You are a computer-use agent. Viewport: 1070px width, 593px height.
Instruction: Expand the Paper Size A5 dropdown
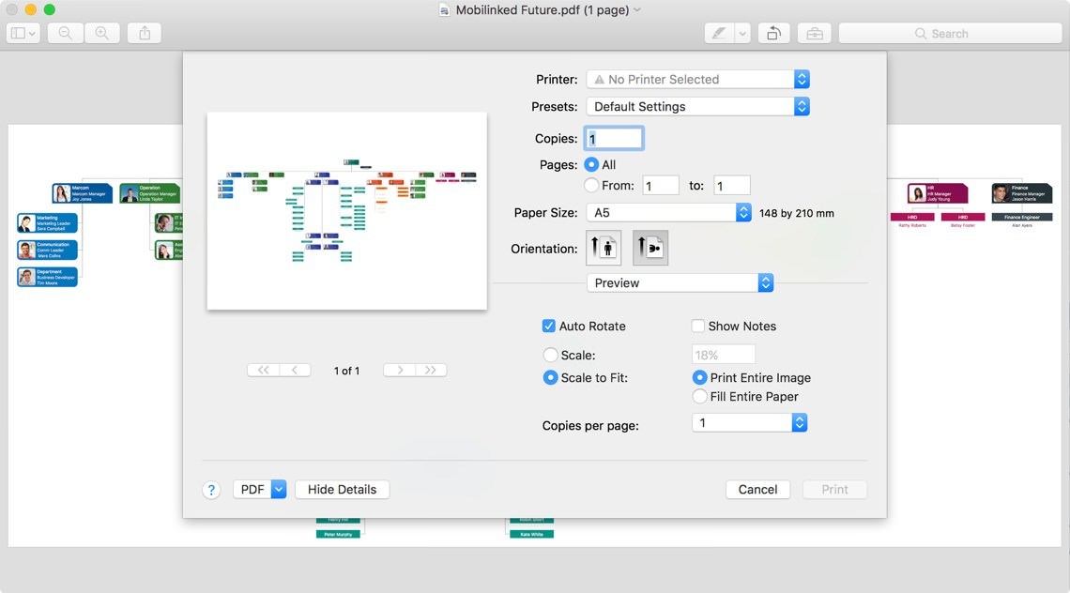[x=668, y=213]
